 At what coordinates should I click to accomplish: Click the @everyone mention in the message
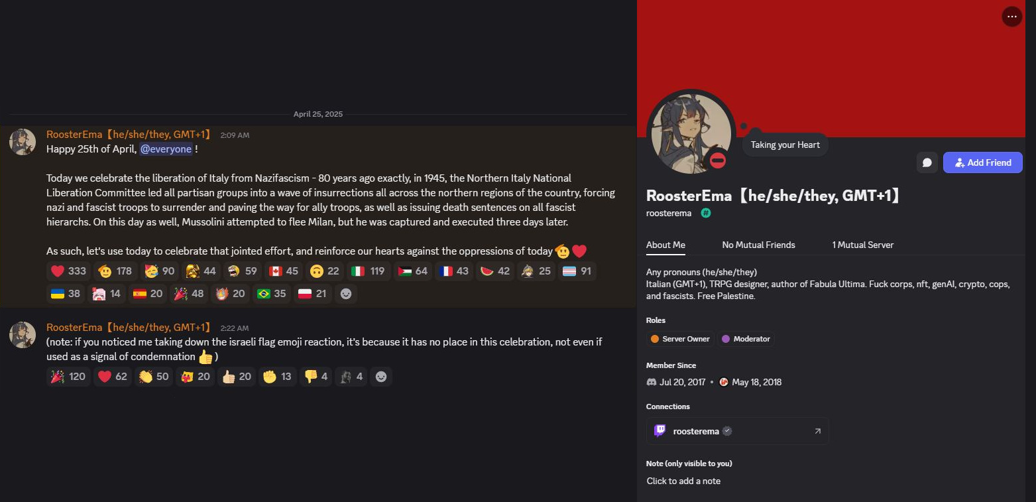point(166,149)
